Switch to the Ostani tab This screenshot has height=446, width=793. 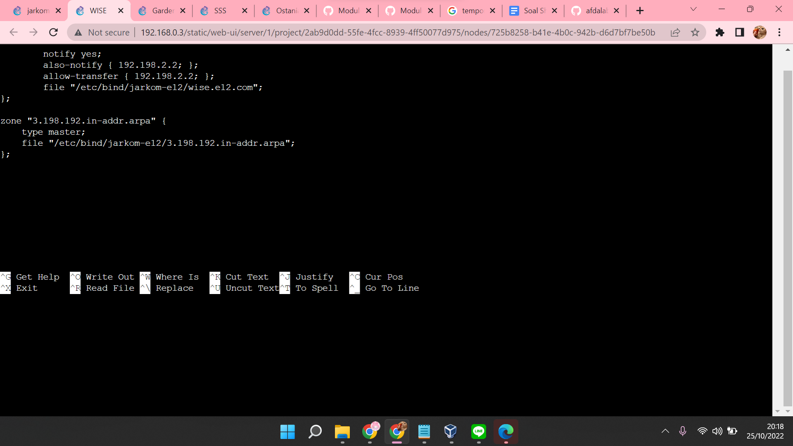coord(283,10)
